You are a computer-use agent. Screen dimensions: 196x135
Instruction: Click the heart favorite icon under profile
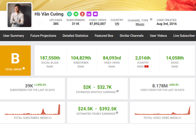[x=40, y=23]
